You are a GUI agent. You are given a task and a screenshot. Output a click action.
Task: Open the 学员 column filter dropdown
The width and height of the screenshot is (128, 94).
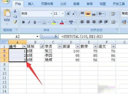click(x=60, y=46)
